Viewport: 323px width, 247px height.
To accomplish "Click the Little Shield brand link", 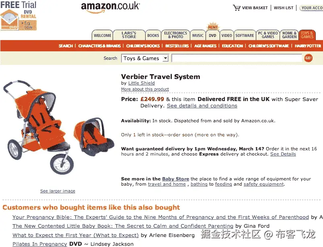I will pos(142,83).
